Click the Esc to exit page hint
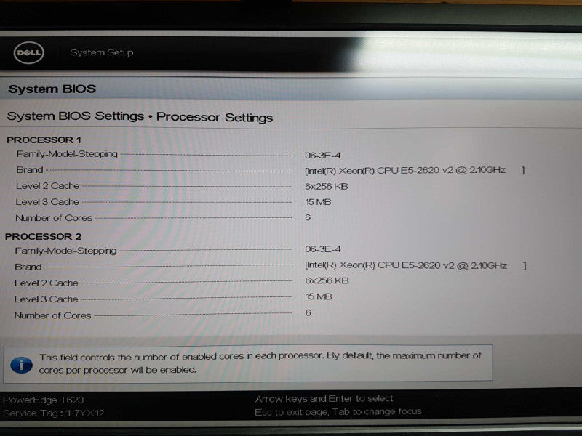 (338, 412)
